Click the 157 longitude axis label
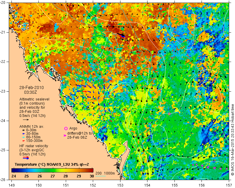The image size is (235, 188). point(229,185)
